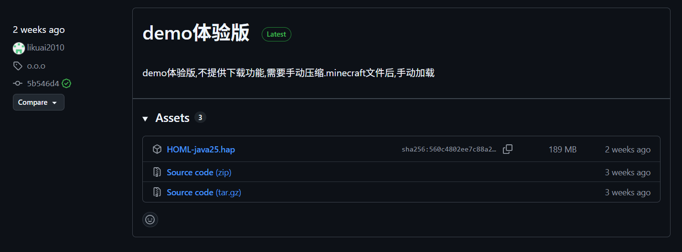Click the green verified commit badge
Image resolution: width=682 pixels, height=252 pixels.
point(66,83)
